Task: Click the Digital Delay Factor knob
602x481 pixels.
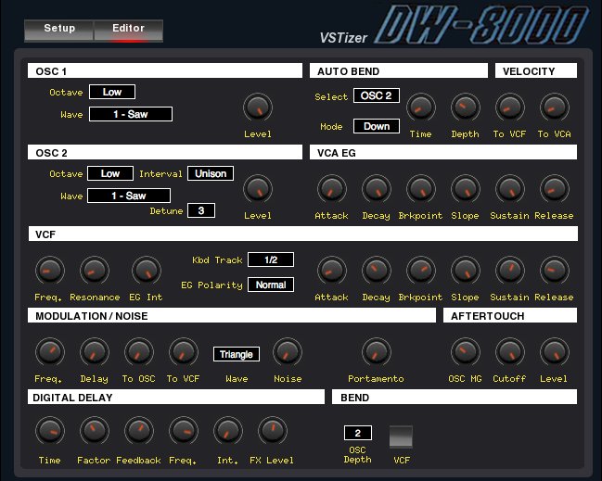Action: click(95, 431)
